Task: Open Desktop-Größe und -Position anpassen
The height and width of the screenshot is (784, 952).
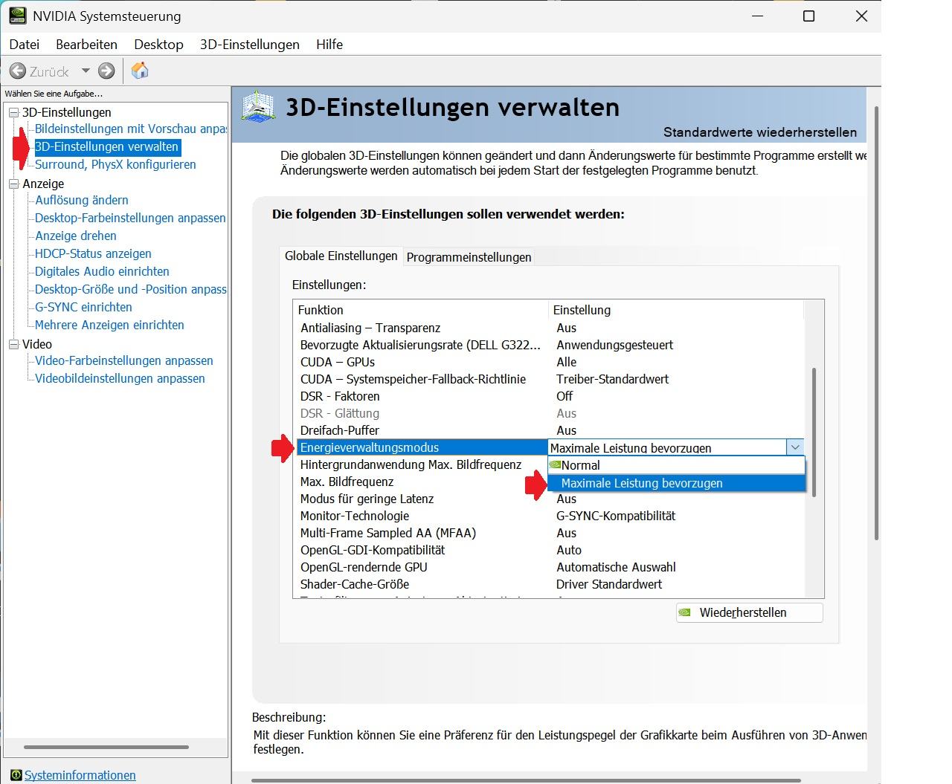Action: tap(130, 289)
